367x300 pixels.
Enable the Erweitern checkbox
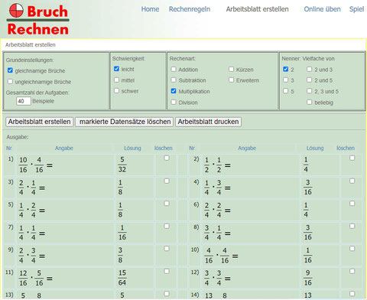pyautogui.click(x=231, y=80)
